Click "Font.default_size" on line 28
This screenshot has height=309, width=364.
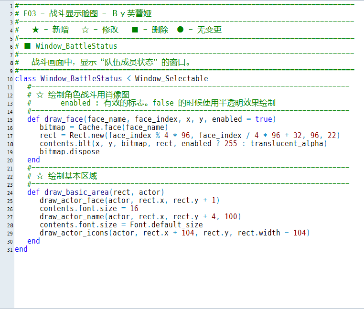[x=166, y=225]
